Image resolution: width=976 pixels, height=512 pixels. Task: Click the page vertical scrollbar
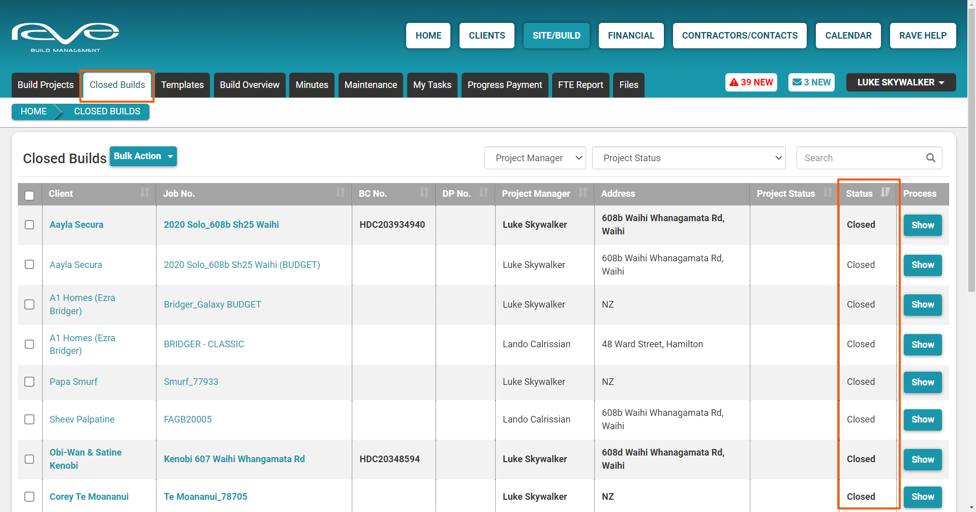pos(971,153)
